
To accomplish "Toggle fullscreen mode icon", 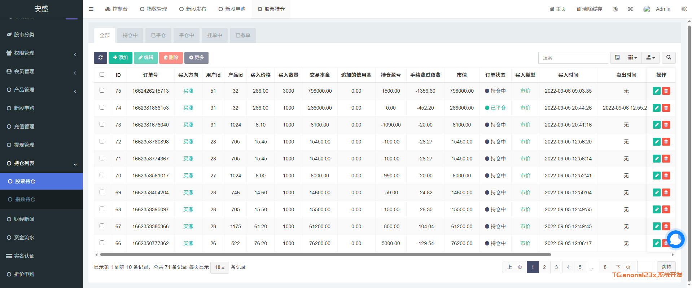I will (630, 9).
